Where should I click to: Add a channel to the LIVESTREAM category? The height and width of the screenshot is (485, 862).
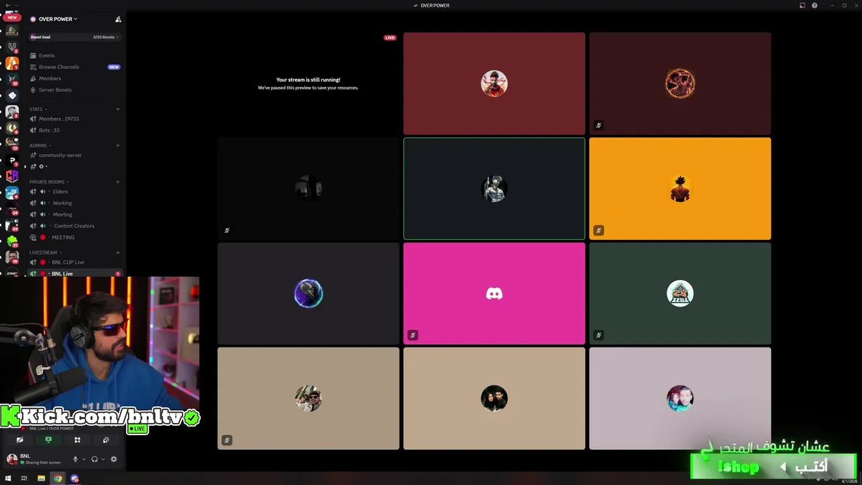coord(118,253)
